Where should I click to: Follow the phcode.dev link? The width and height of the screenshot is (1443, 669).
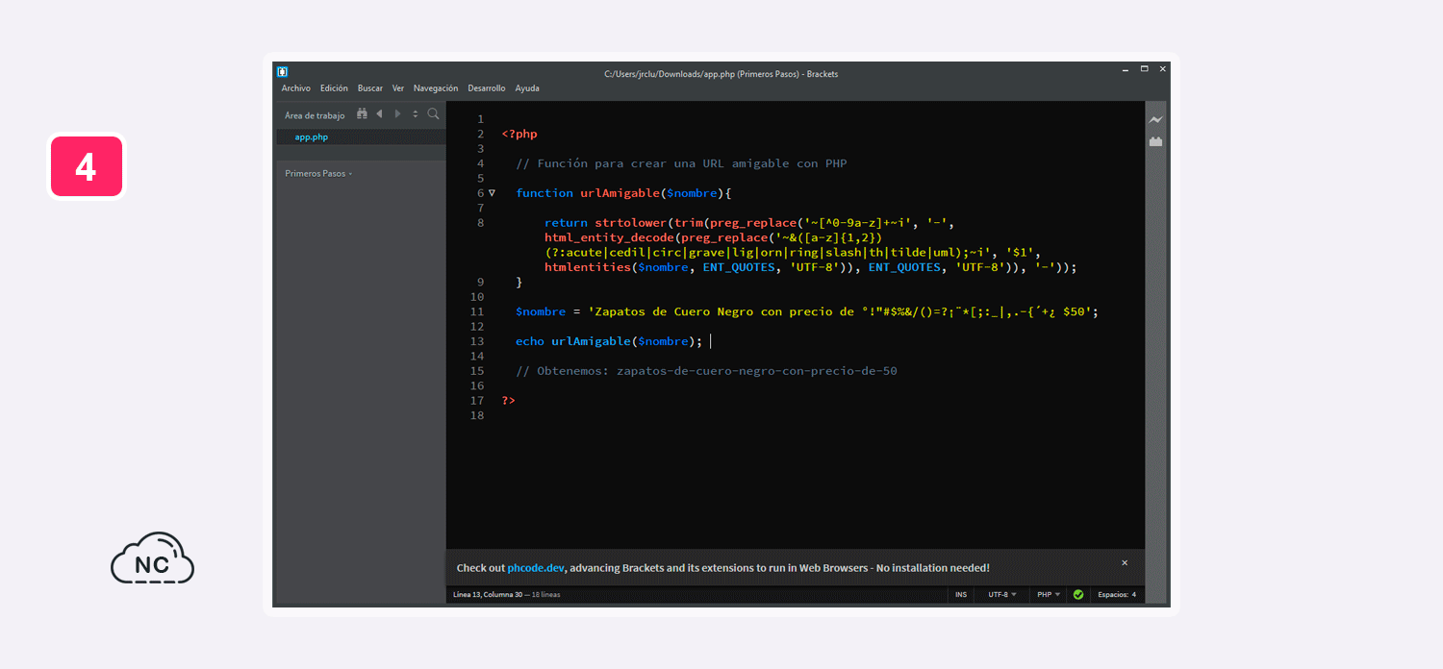[537, 568]
